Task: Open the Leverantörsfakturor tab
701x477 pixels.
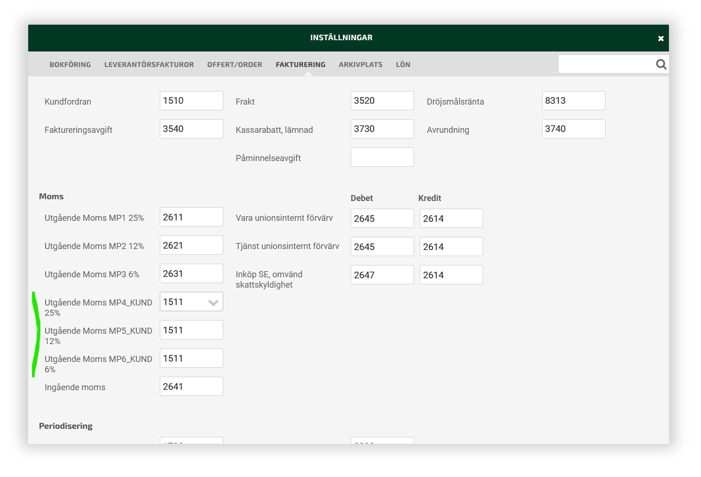Action: tap(149, 64)
